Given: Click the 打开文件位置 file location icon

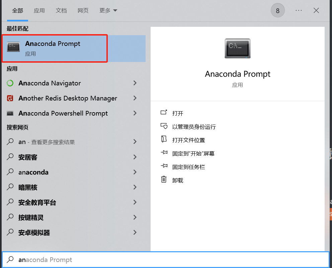Looking at the screenshot, I should coord(164,139).
